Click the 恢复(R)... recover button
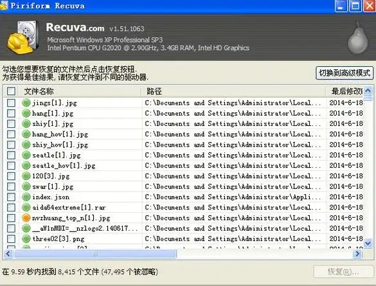 click(343, 272)
